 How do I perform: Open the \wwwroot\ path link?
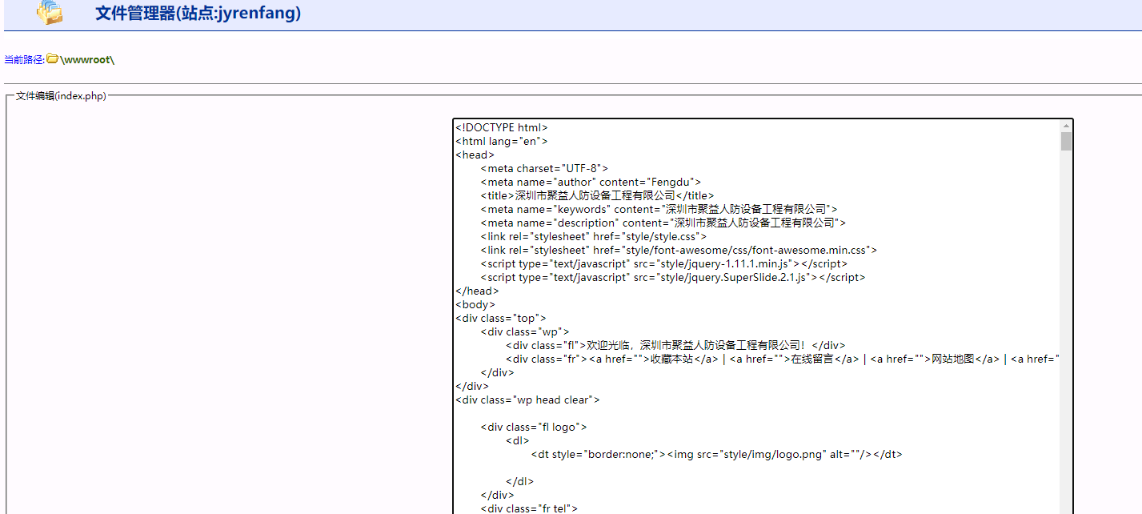(87, 60)
